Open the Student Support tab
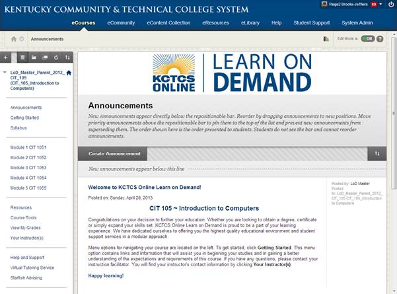The image size is (397, 294). click(x=312, y=22)
